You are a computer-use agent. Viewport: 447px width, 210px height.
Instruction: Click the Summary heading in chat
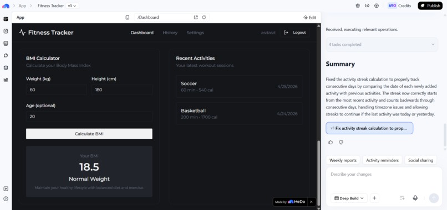pyautogui.click(x=341, y=64)
